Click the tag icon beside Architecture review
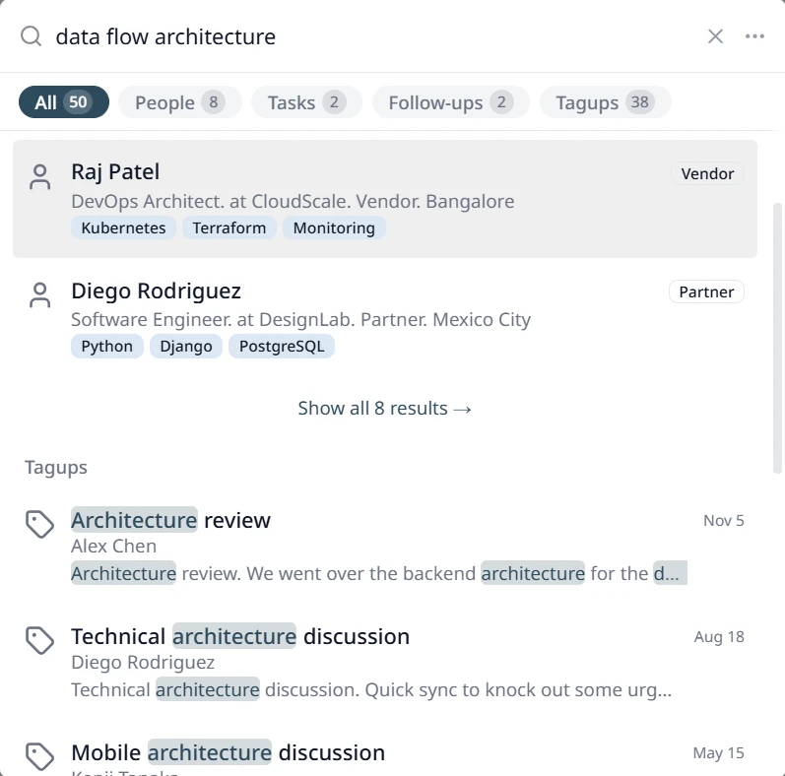The height and width of the screenshot is (776, 785). pos(40,525)
